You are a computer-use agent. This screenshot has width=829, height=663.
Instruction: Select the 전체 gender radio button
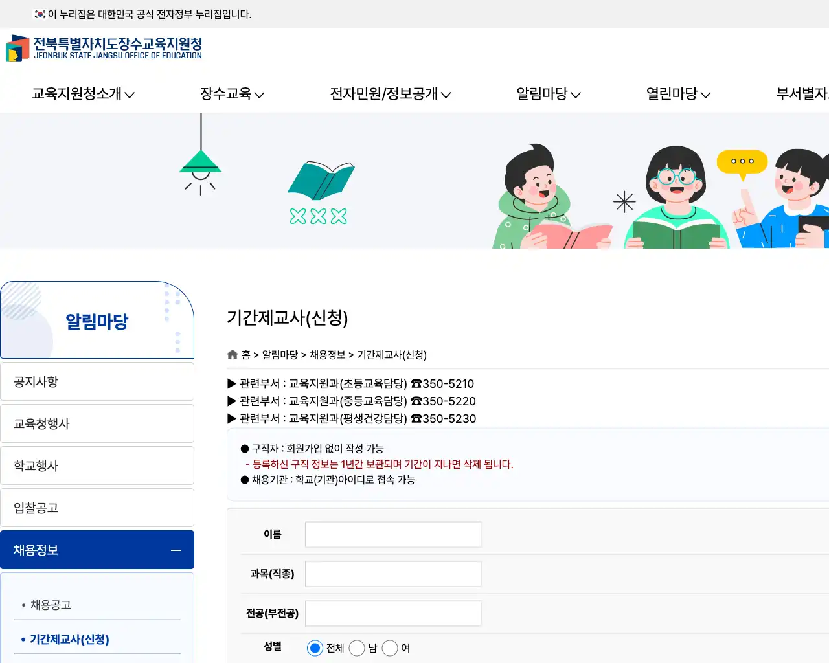coord(315,647)
